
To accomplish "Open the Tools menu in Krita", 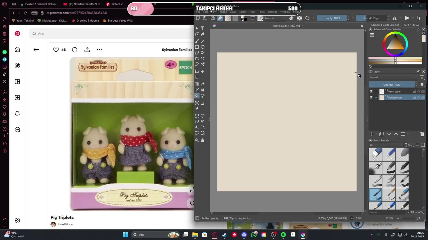I will (x=261, y=12).
